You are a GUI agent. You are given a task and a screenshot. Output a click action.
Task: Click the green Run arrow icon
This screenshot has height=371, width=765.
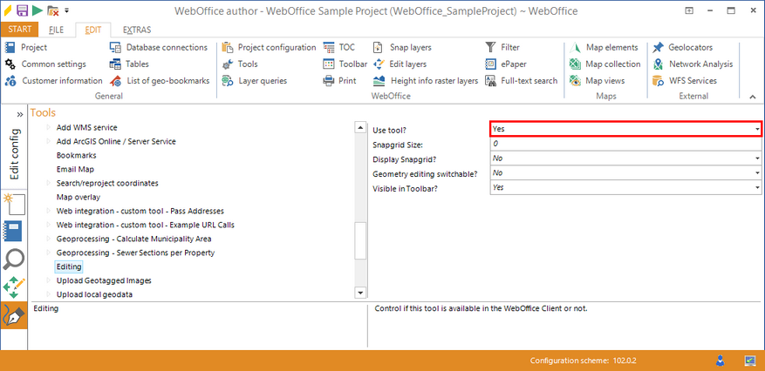(x=38, y=10)
